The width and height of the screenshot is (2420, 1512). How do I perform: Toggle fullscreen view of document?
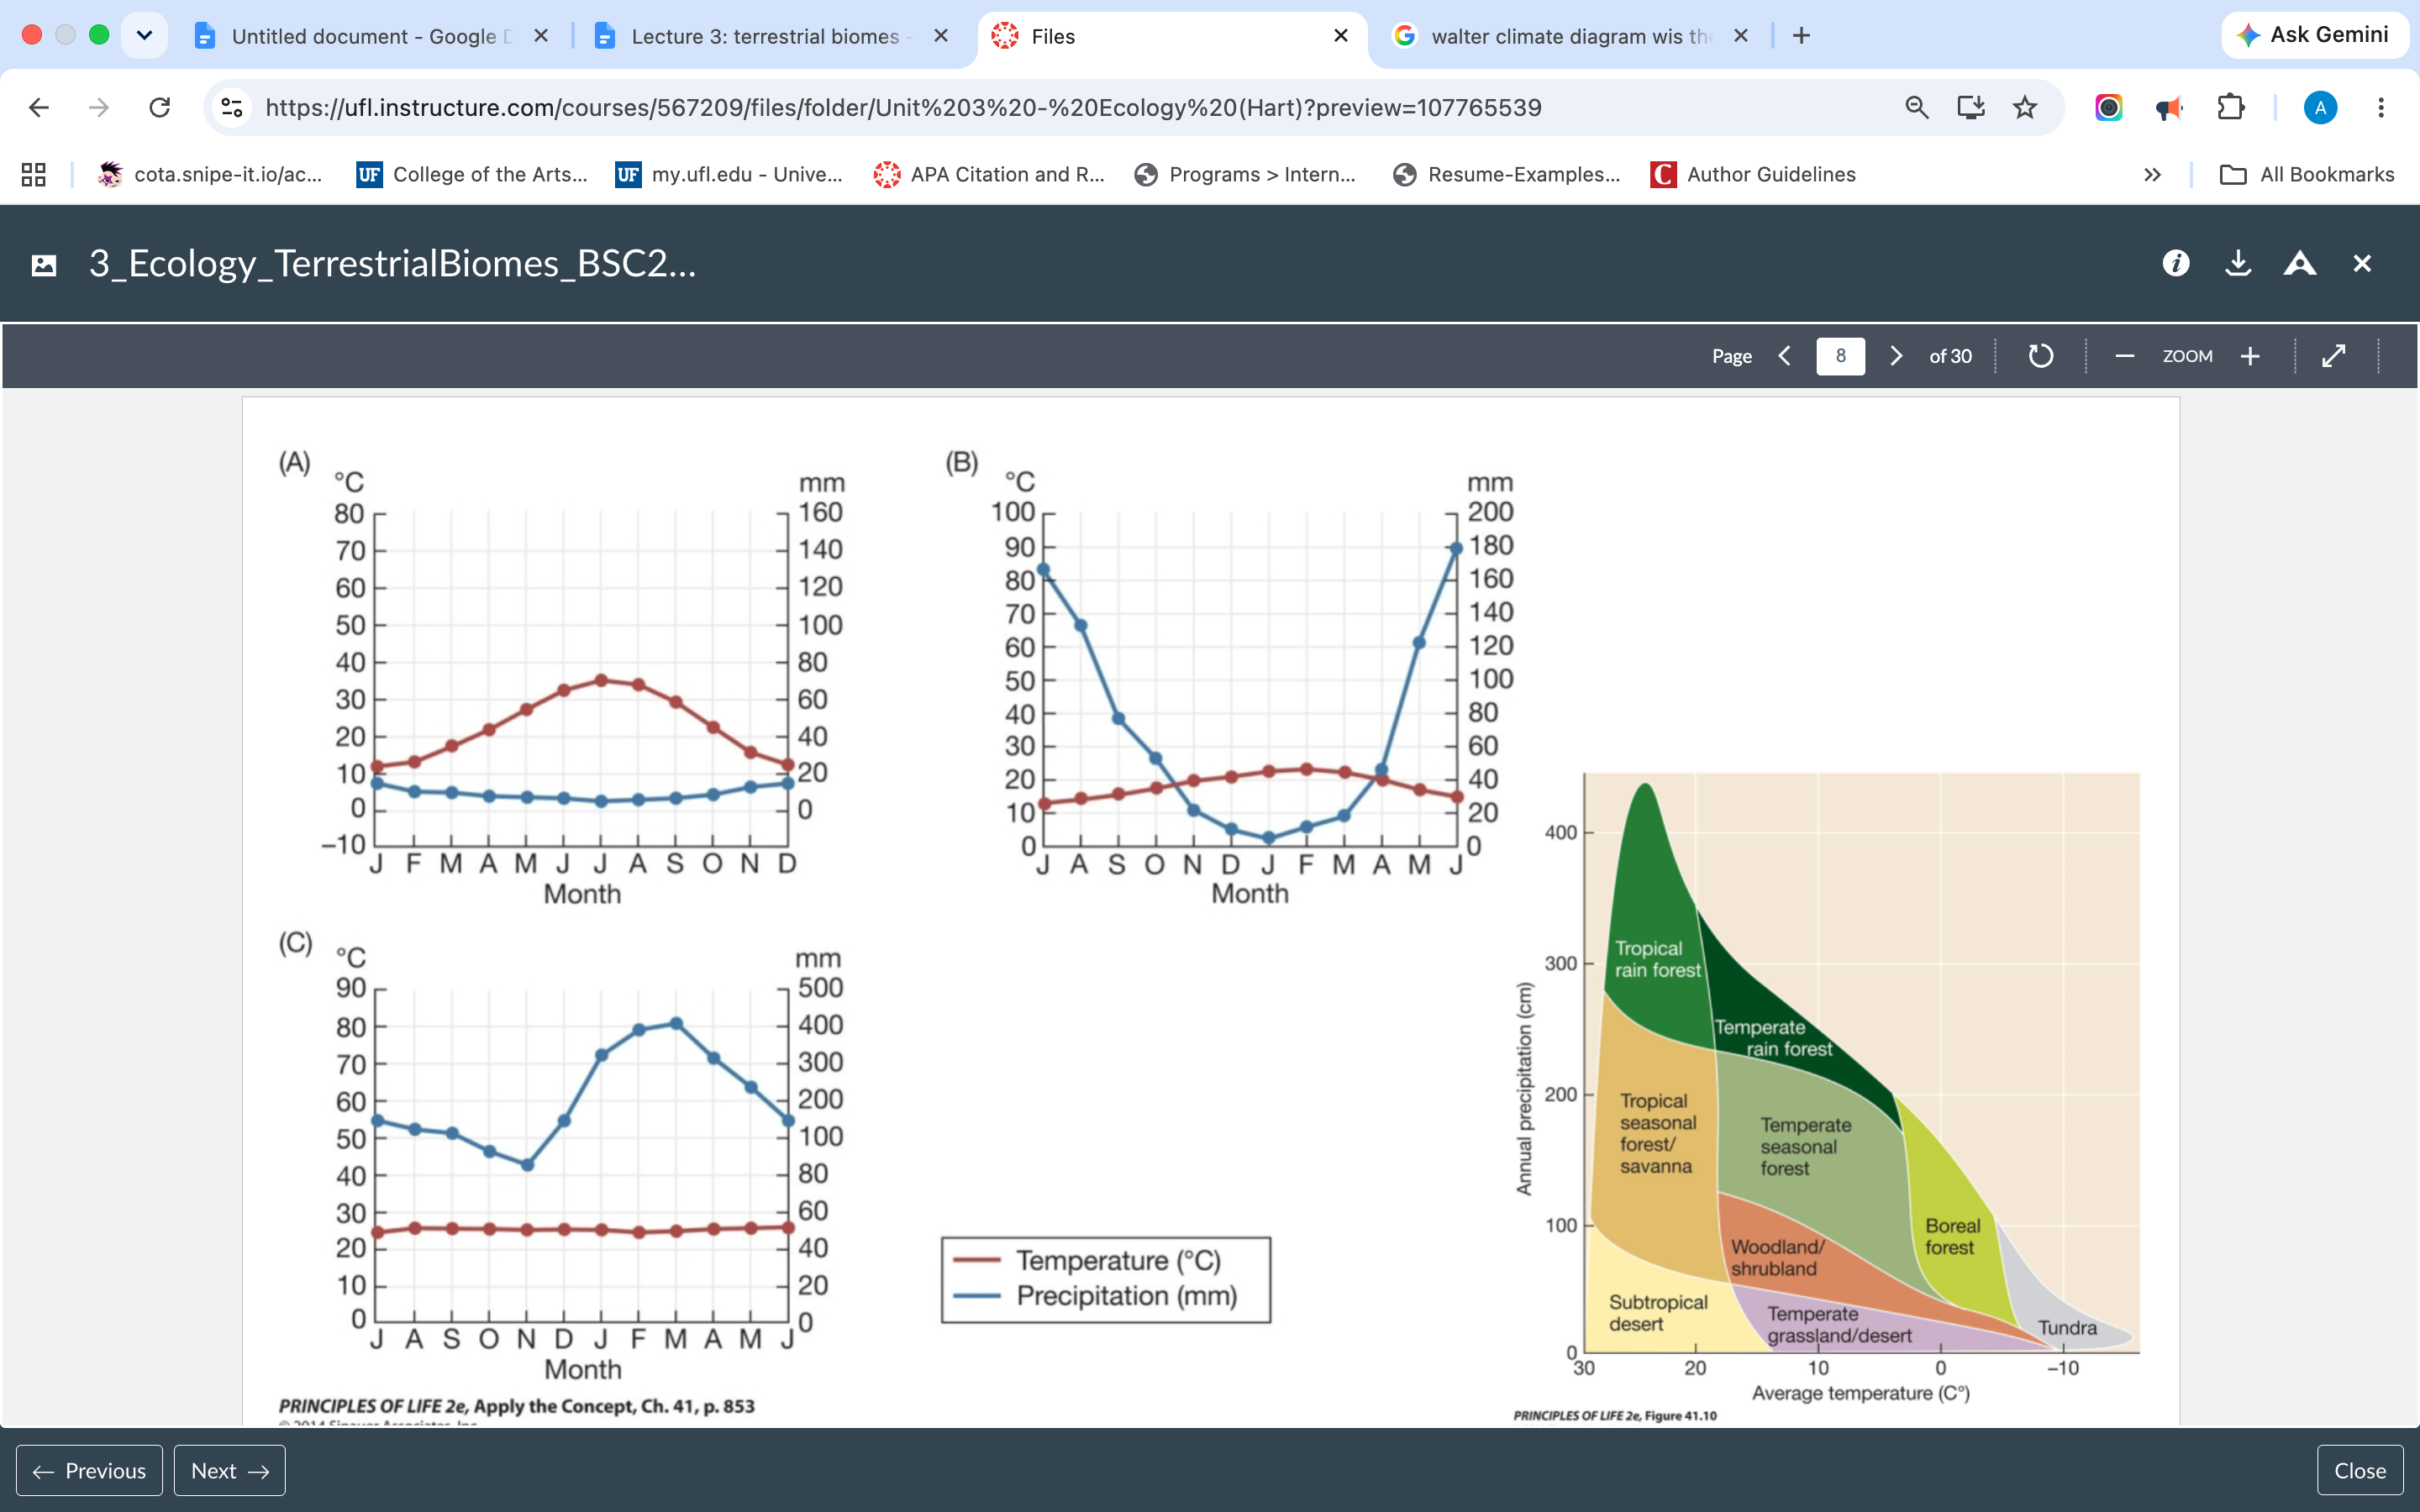(x=2334, y=356)
